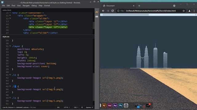Open the round gray dock app icon

(x=126, y=106)
